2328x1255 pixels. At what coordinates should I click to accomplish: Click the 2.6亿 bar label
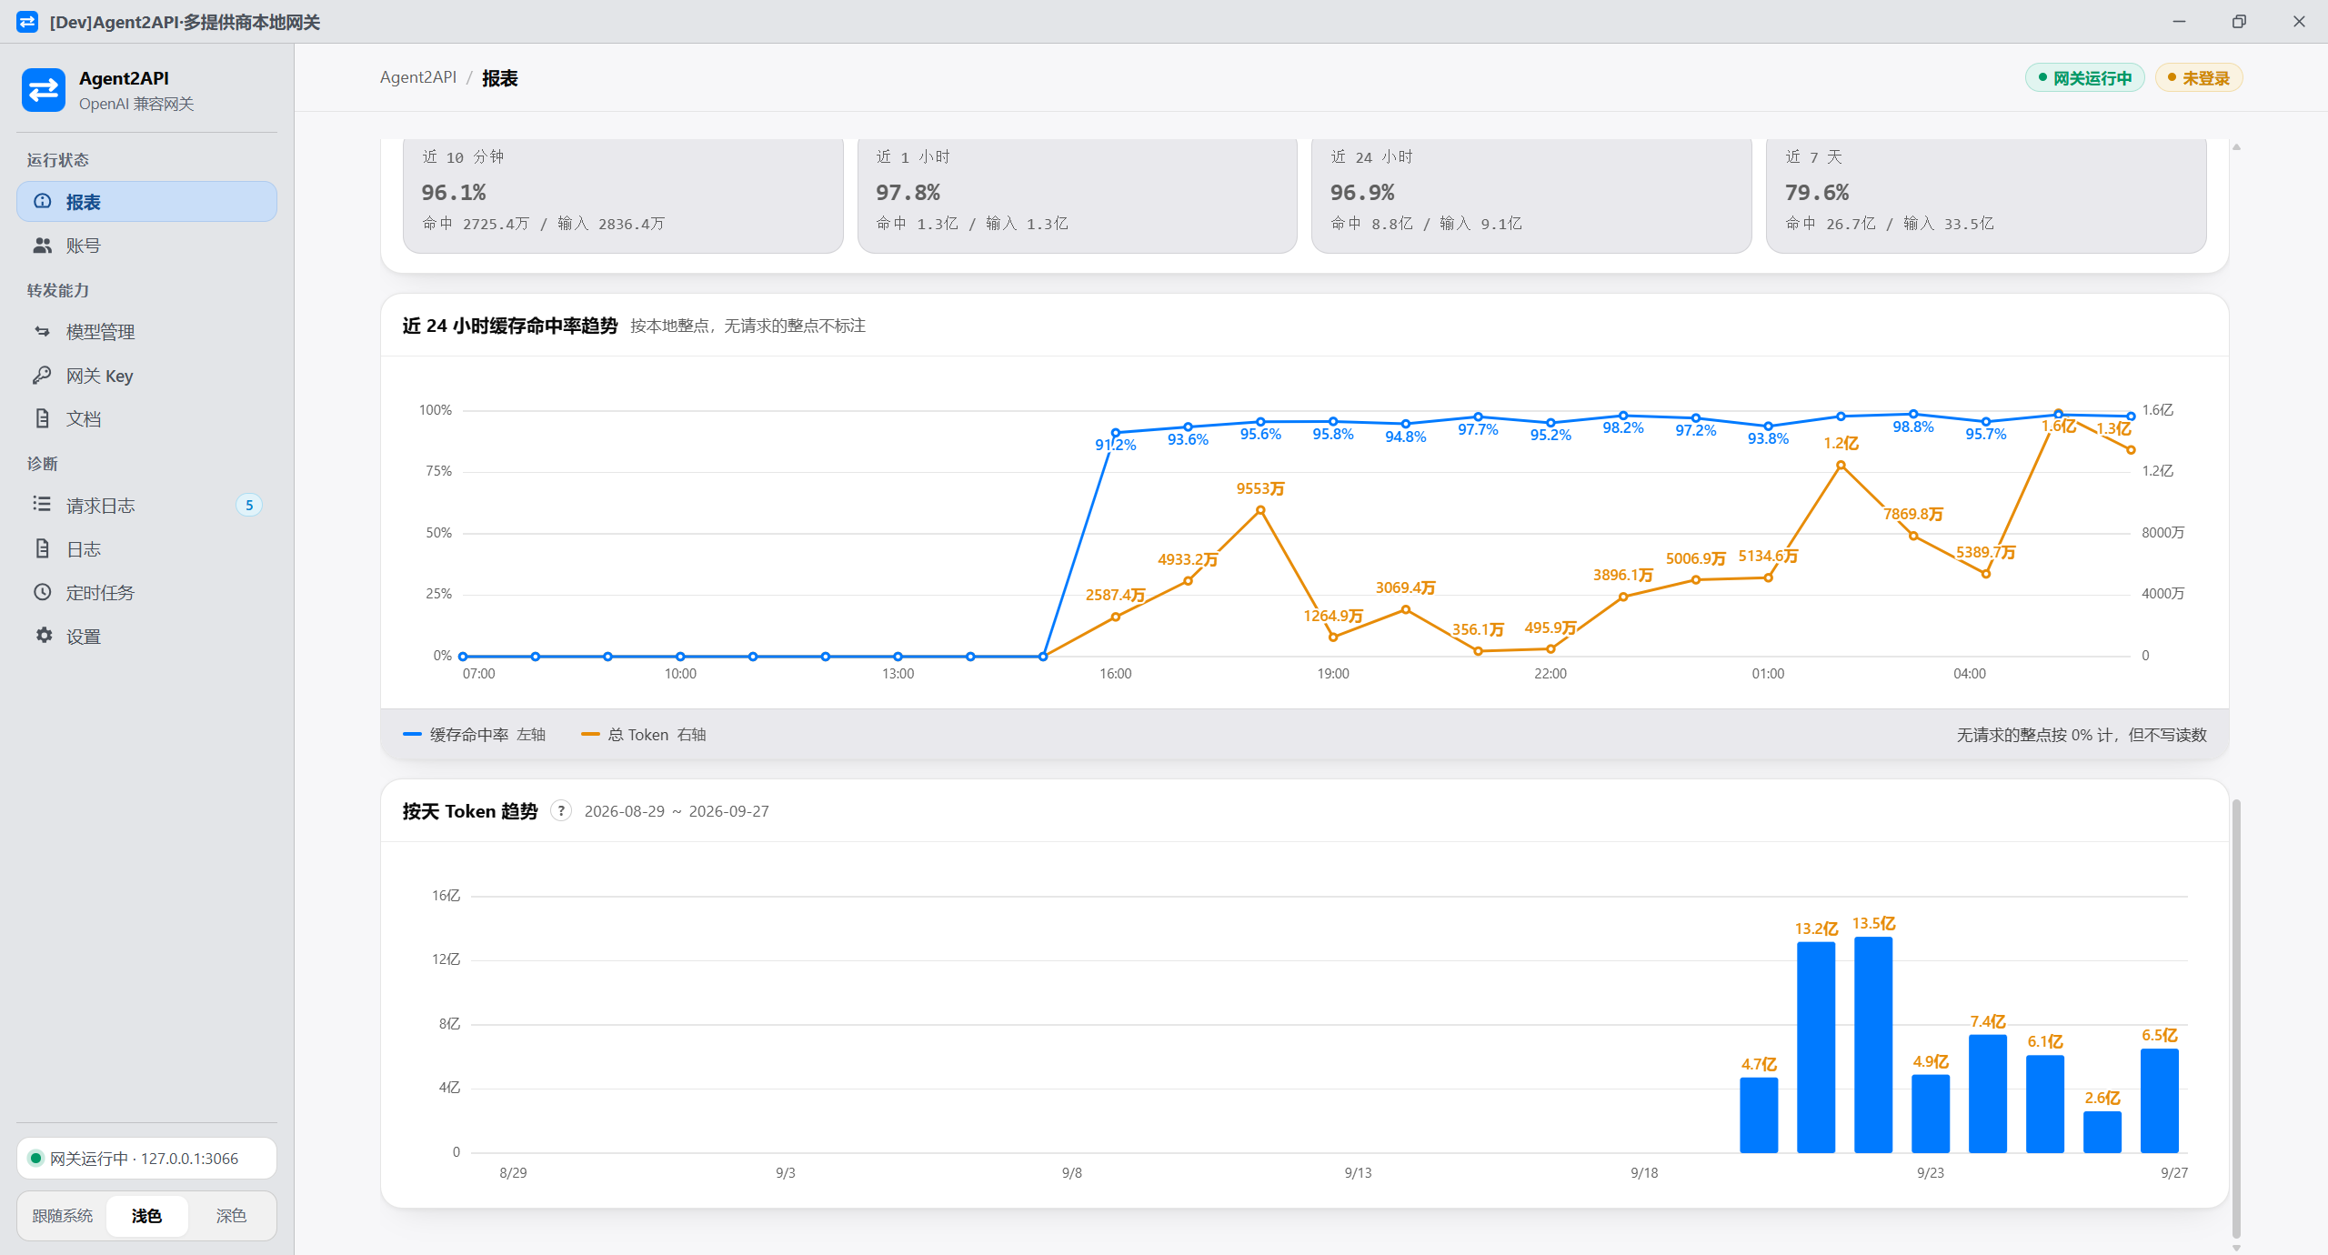[2102, 1098]
